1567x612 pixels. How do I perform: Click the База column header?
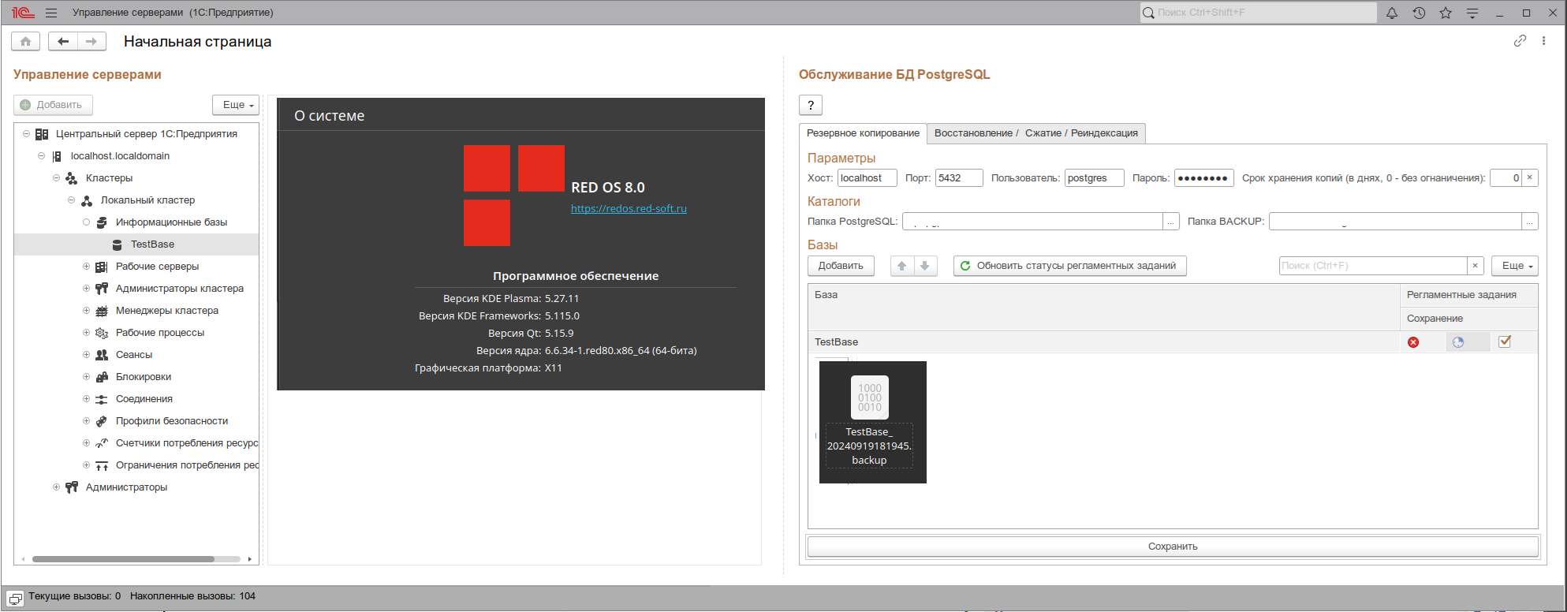tap(1104, 307)
